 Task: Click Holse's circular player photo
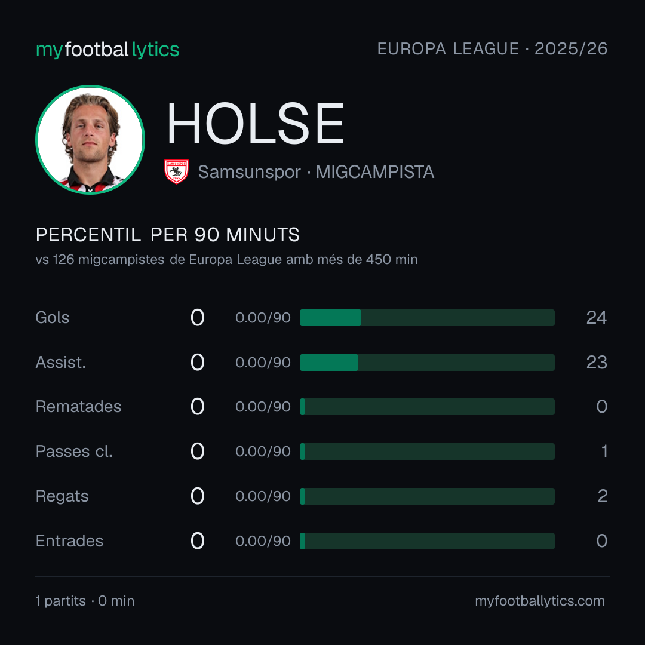90,140
